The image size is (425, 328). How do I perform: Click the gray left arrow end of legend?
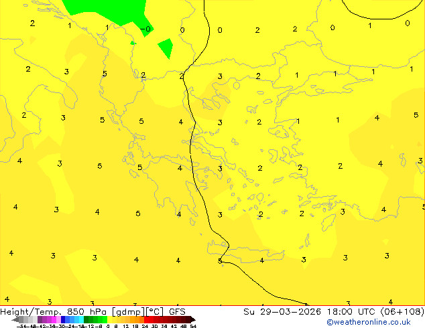coord(15,319)
